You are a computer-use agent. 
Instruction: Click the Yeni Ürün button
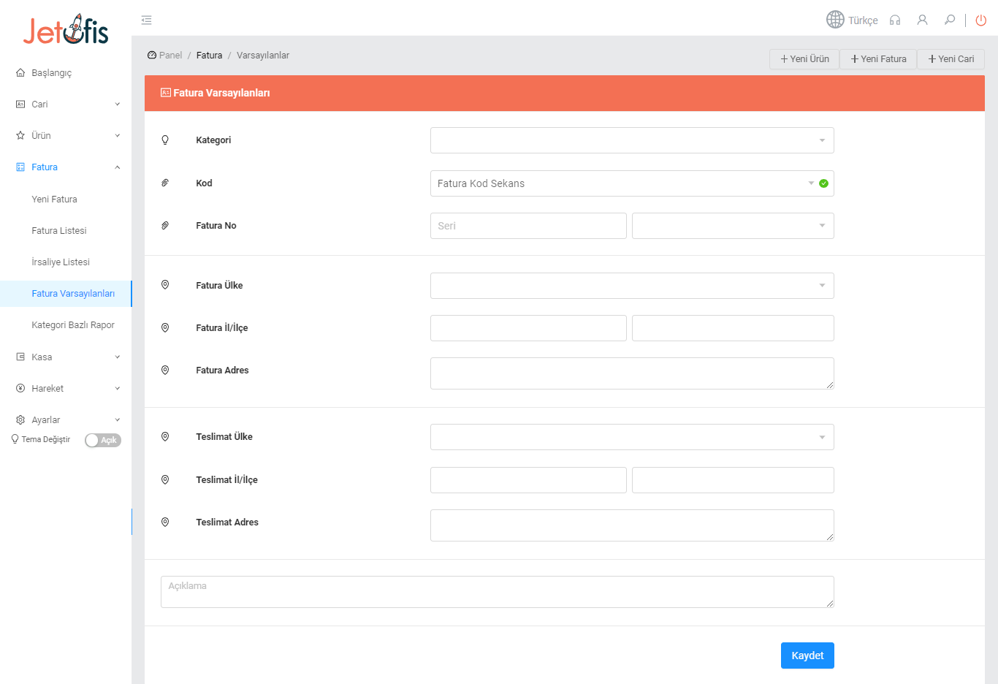coord(804,59)
